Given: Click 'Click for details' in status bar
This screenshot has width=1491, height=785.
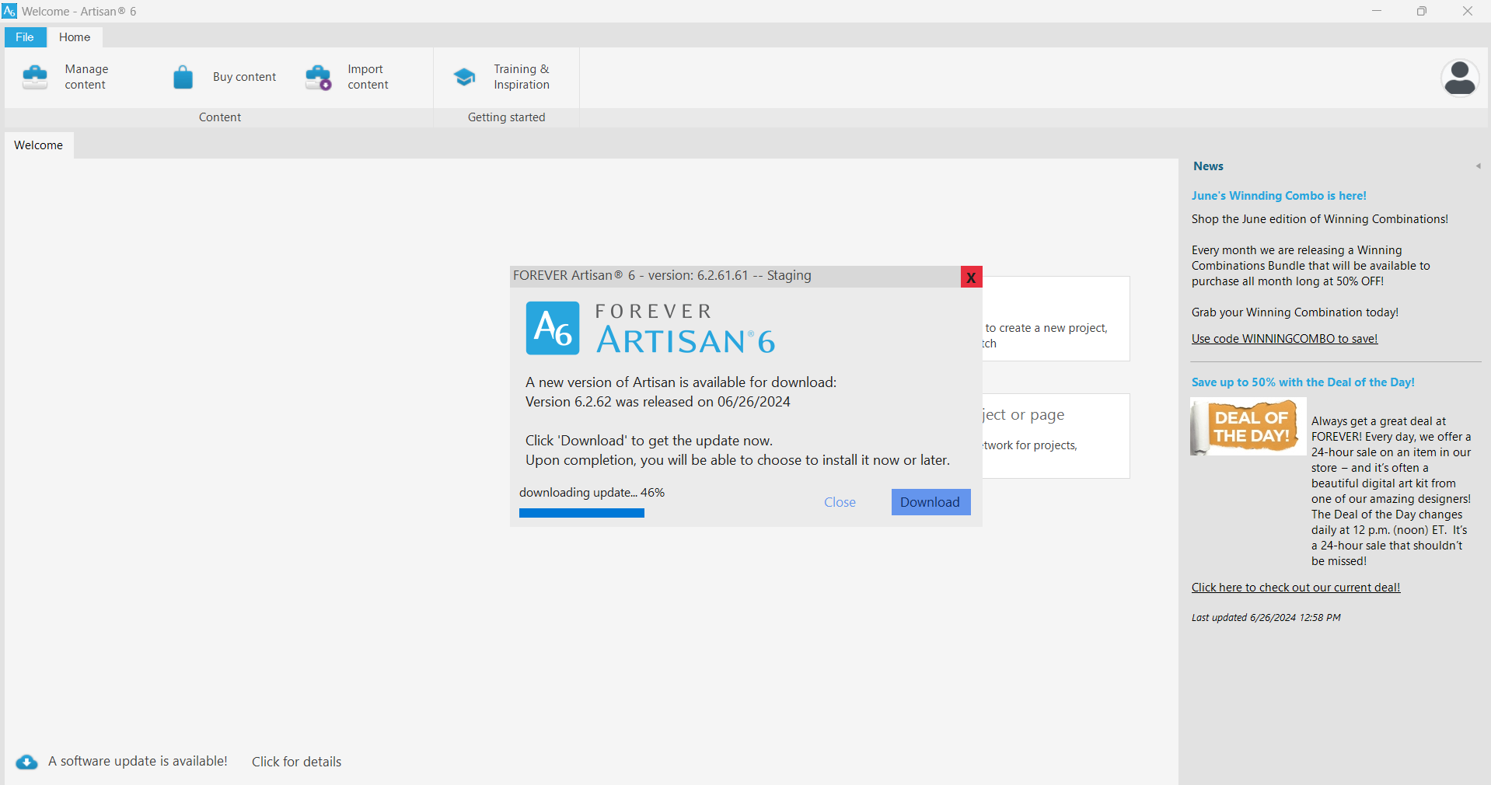Looking at the screenshot, I should click(297, 762).
